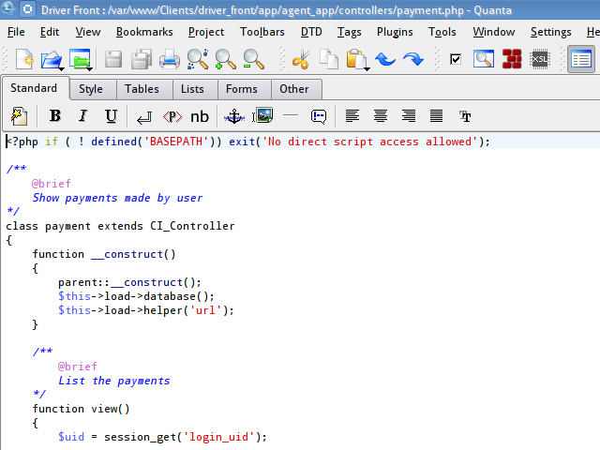Click the Print icon
The height and width of the screenshot is (450, 600).
tap(170, 59)
